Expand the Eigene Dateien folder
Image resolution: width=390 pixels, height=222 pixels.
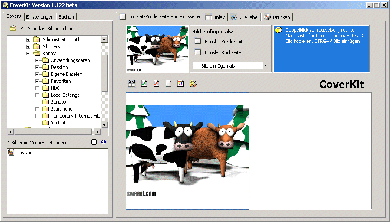point(37,74)
